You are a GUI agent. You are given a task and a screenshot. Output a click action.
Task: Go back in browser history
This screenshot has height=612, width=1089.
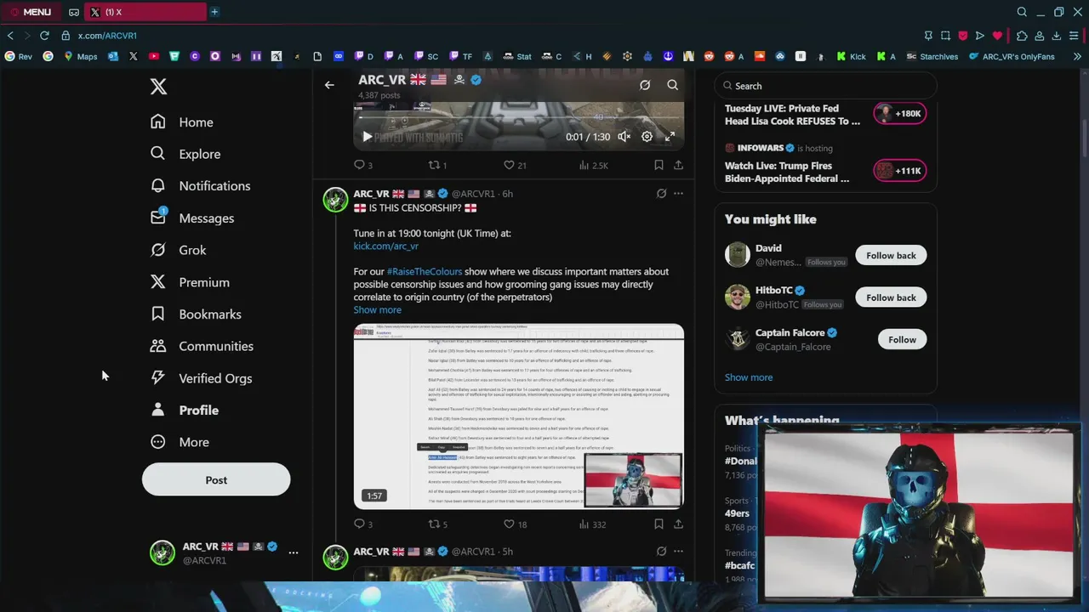click(10, 36)
